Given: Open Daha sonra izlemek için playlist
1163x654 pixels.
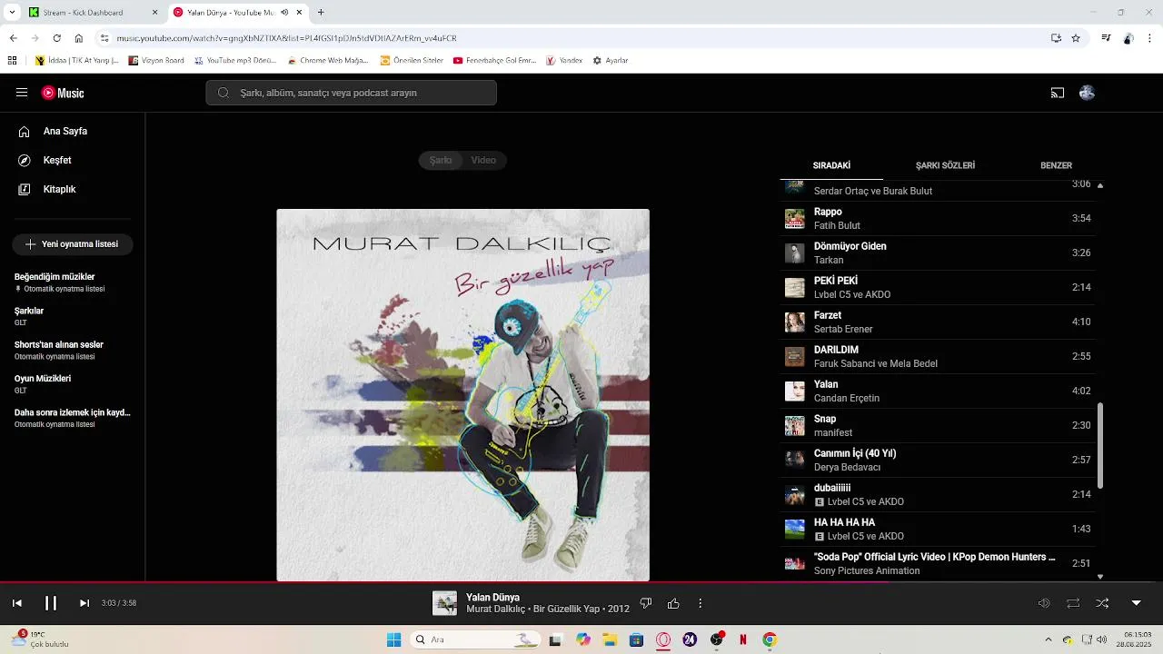Looking at the screenshot, I should [73, 418].
